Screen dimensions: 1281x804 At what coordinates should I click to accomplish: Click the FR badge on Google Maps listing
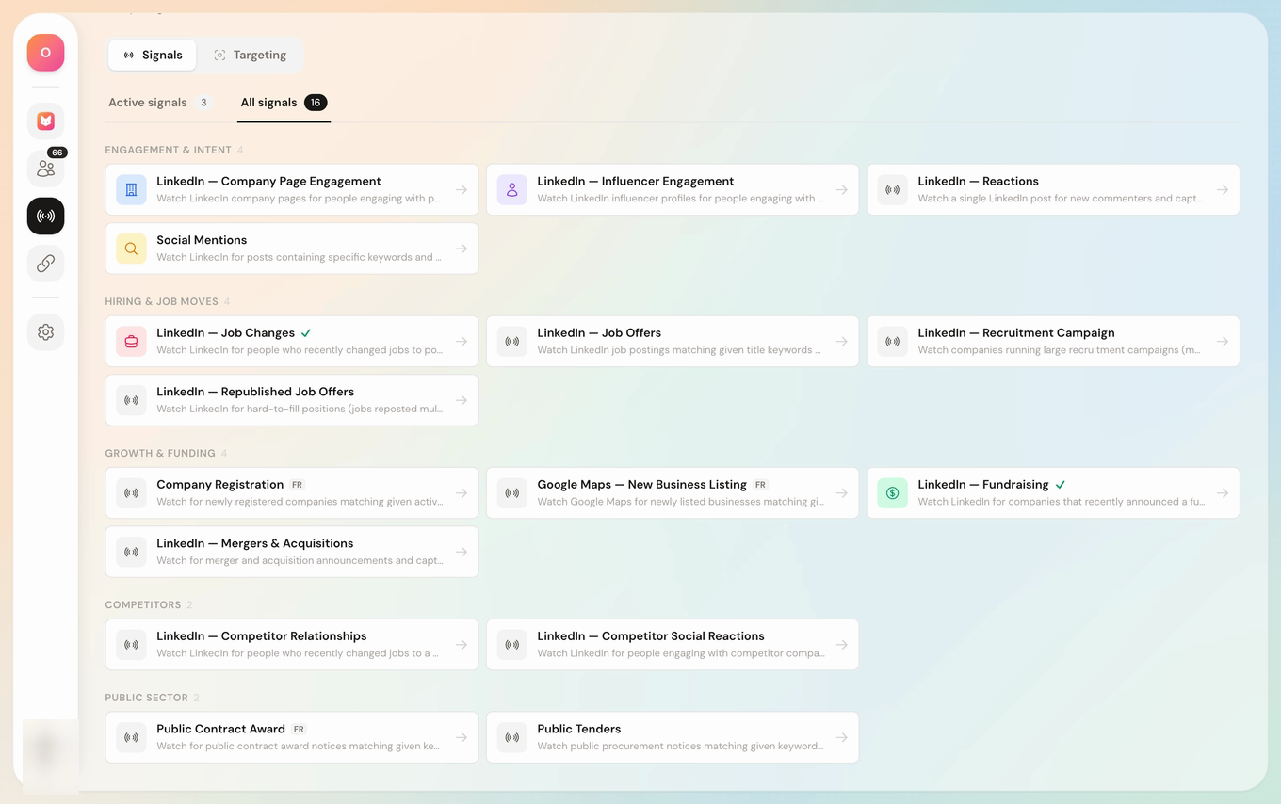[760, 485]
